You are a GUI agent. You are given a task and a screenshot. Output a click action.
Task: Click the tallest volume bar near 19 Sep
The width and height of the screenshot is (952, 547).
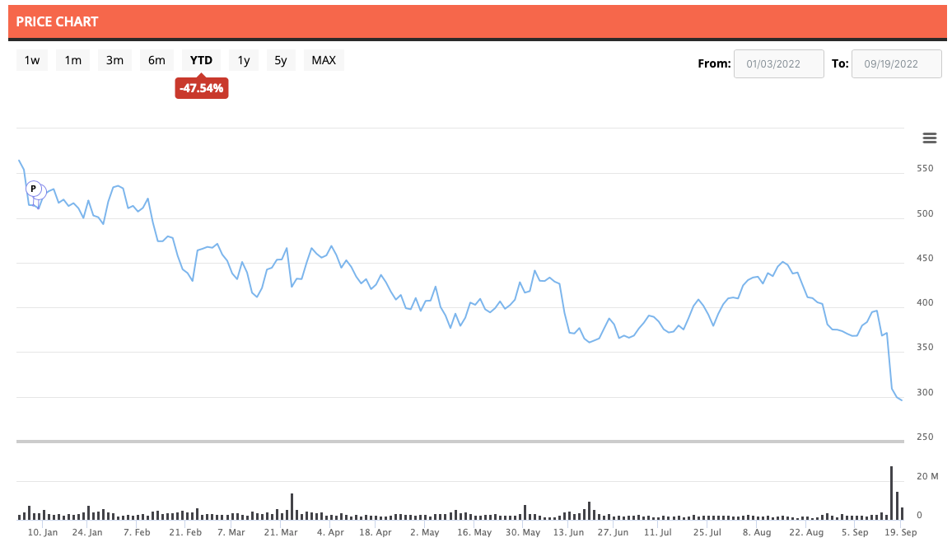click(x=892, y=493)
